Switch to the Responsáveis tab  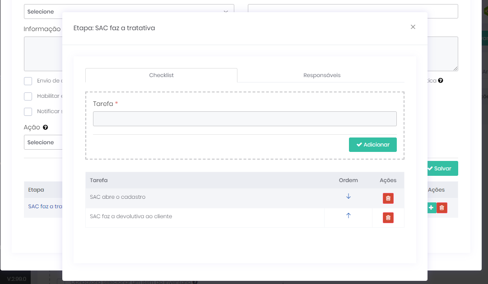[321, 75]
